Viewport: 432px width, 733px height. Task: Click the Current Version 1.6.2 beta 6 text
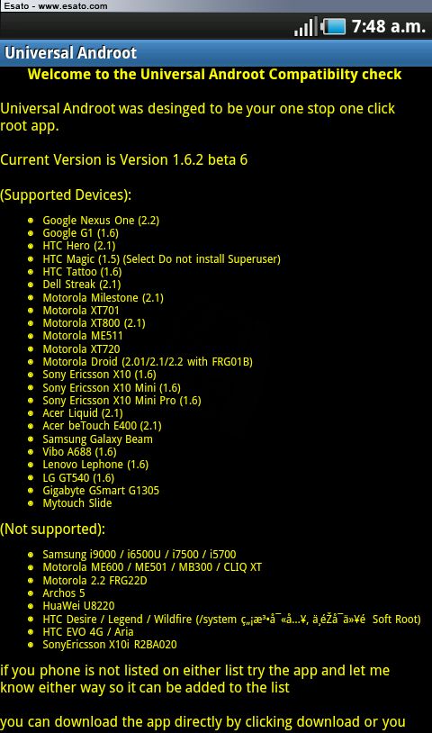(124, 160)
